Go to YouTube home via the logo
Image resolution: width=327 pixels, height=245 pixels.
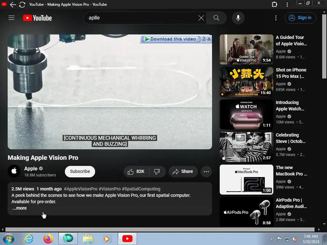click(37, 18)
